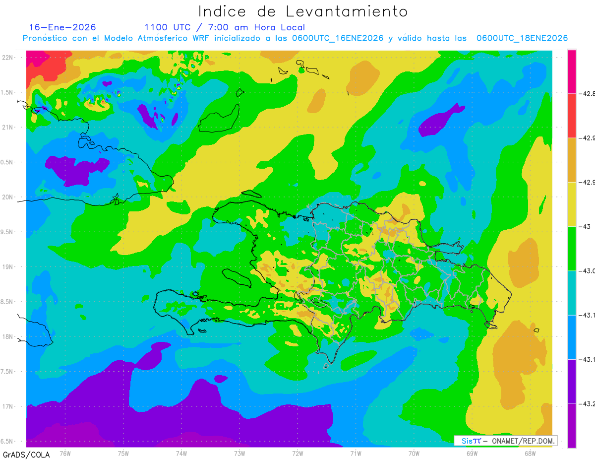
Task: Click '-42.9' label between orange and yellow swatches
Action: point(587,182)
